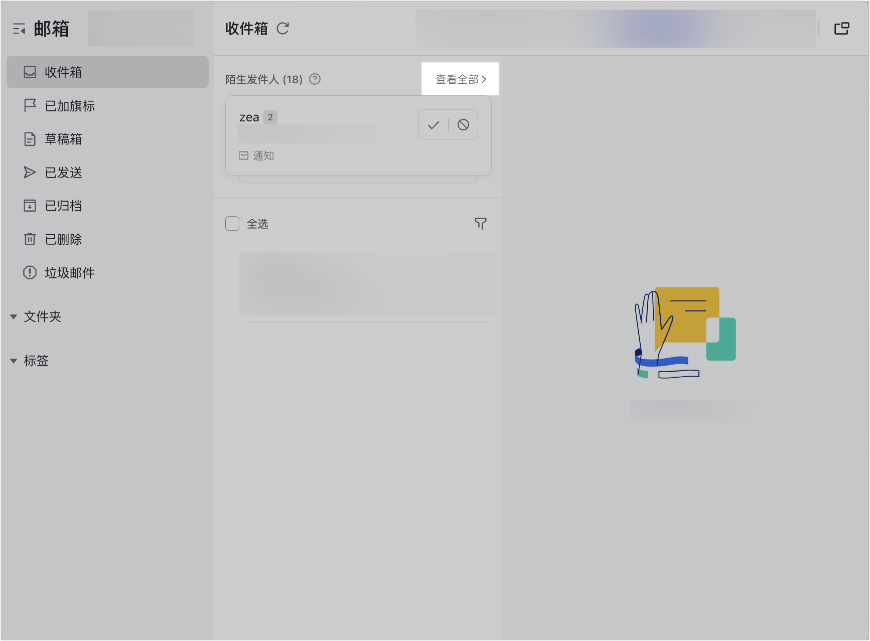The image size is (870, 641).
Task: Collapse the mailbox sidebar menu icon
Action: point(19,30)
